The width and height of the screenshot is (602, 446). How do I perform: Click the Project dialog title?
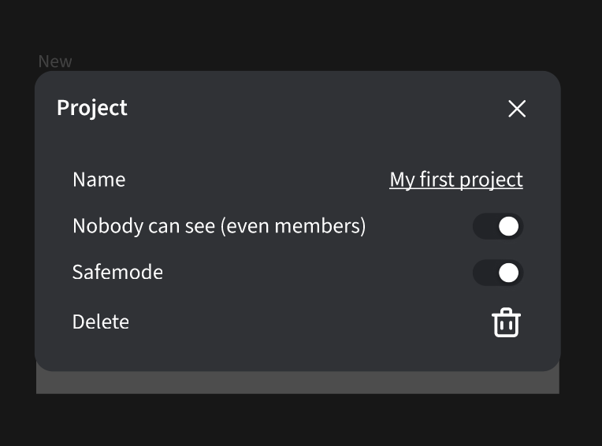point(92,108)
